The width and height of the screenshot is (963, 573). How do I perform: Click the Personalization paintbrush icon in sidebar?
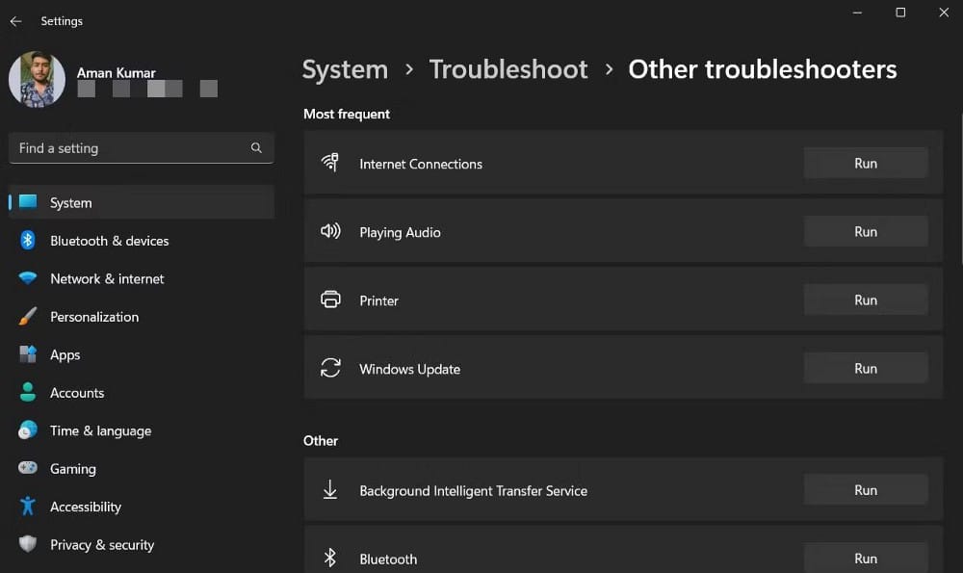[x=26, y=317]
